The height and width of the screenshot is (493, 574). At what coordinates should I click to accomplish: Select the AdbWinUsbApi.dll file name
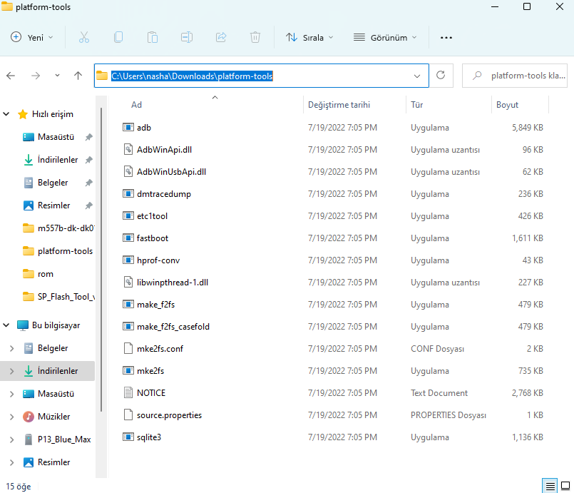[x=171, y=172]
